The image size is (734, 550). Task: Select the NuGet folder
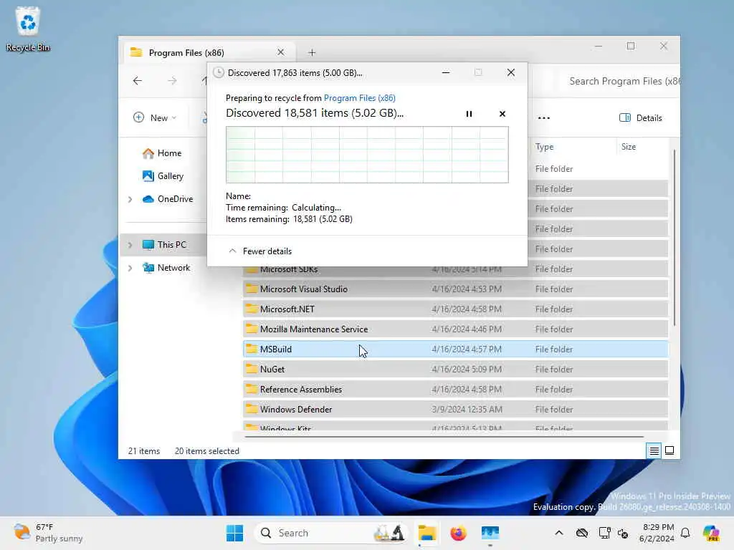click(455, 370)
